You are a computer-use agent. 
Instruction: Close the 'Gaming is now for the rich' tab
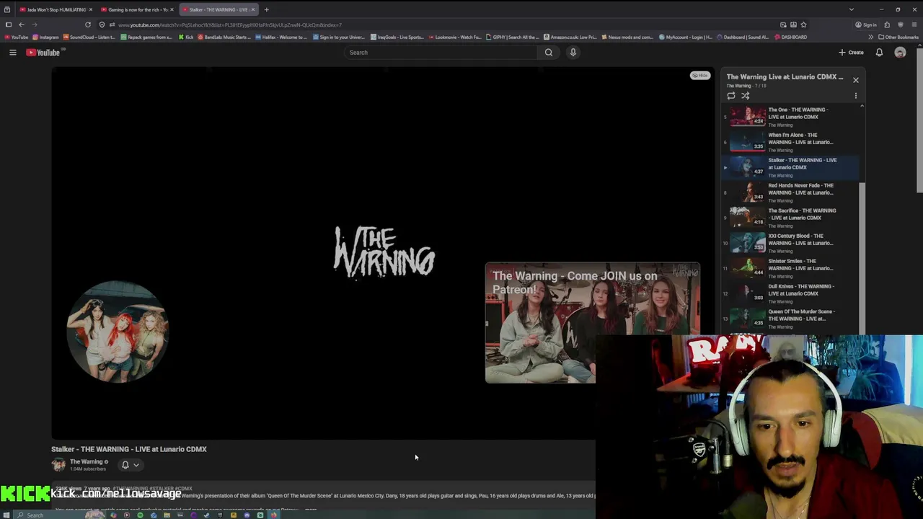[x=172, y=9]
